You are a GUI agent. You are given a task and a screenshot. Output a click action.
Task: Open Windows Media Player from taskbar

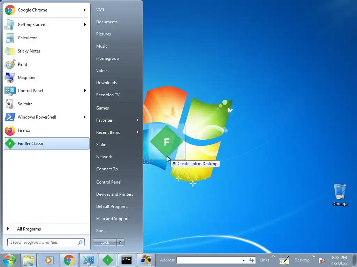[x=48, y=260]
